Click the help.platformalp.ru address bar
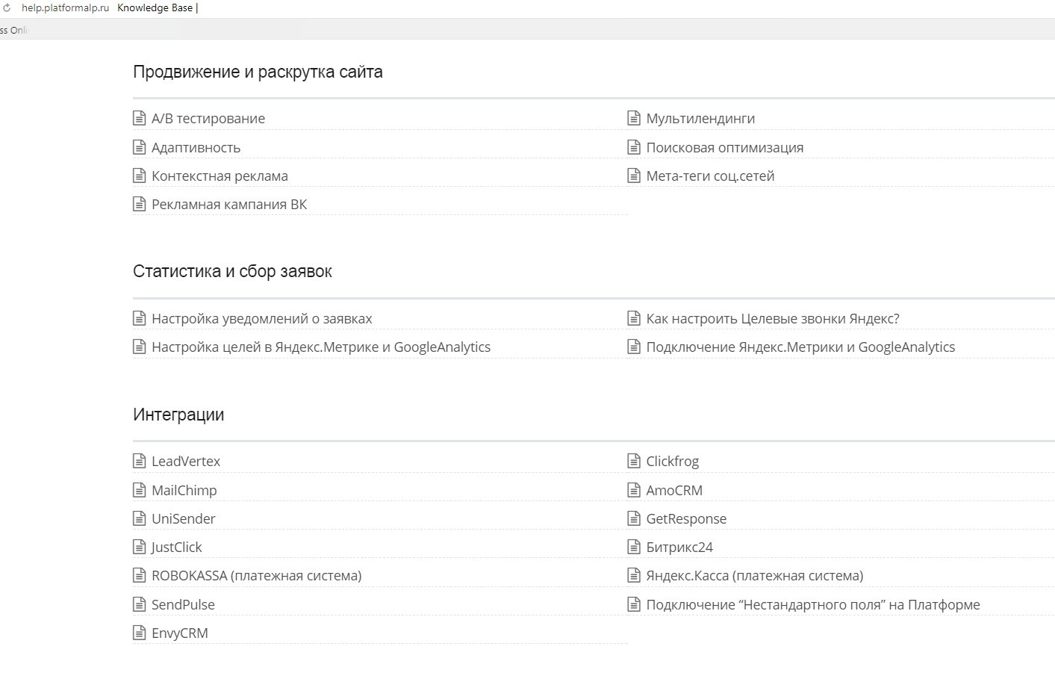This screenshot has width=1055, height=673. point(65,7)
